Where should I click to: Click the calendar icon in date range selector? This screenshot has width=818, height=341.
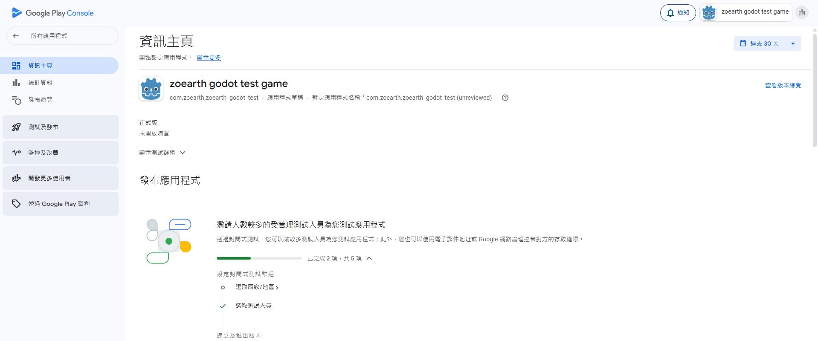tap(743, 43)
